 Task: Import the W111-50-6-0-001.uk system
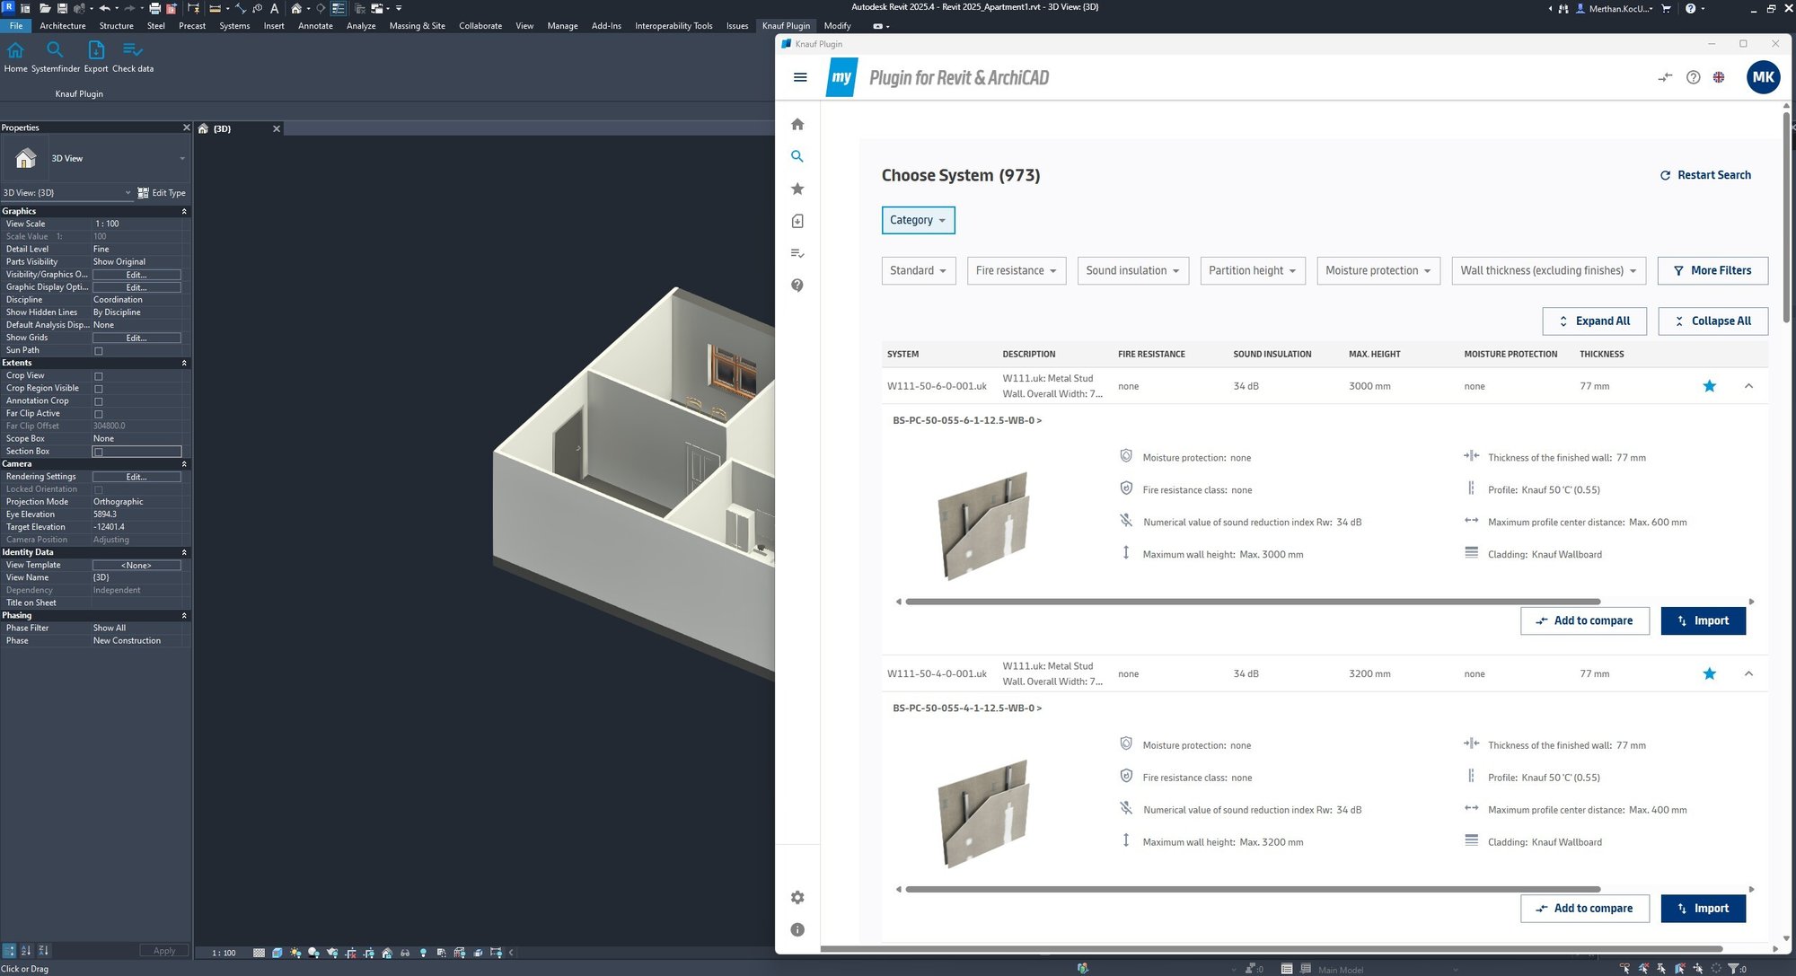1703,621
